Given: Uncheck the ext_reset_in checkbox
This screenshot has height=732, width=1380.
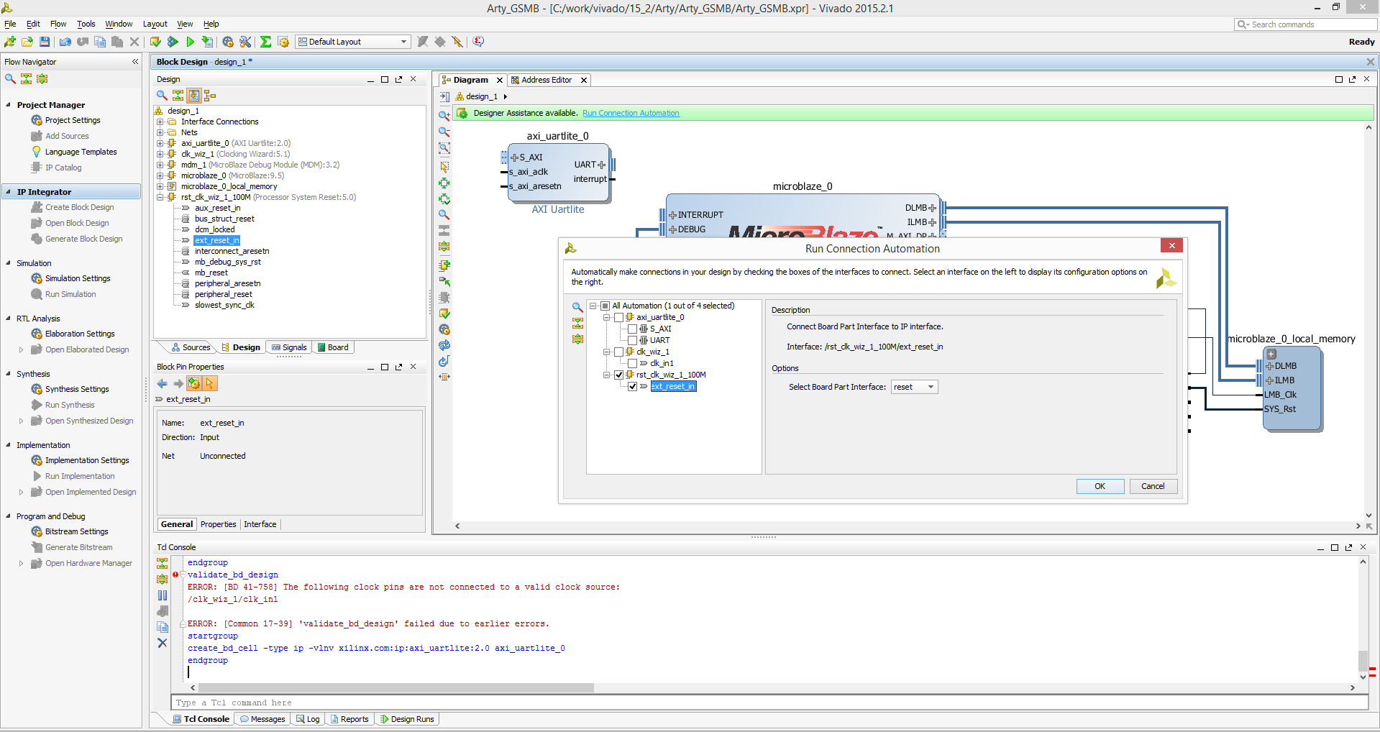Looking at the screenshot, I should pyautogui.click(x=632, y=386).
